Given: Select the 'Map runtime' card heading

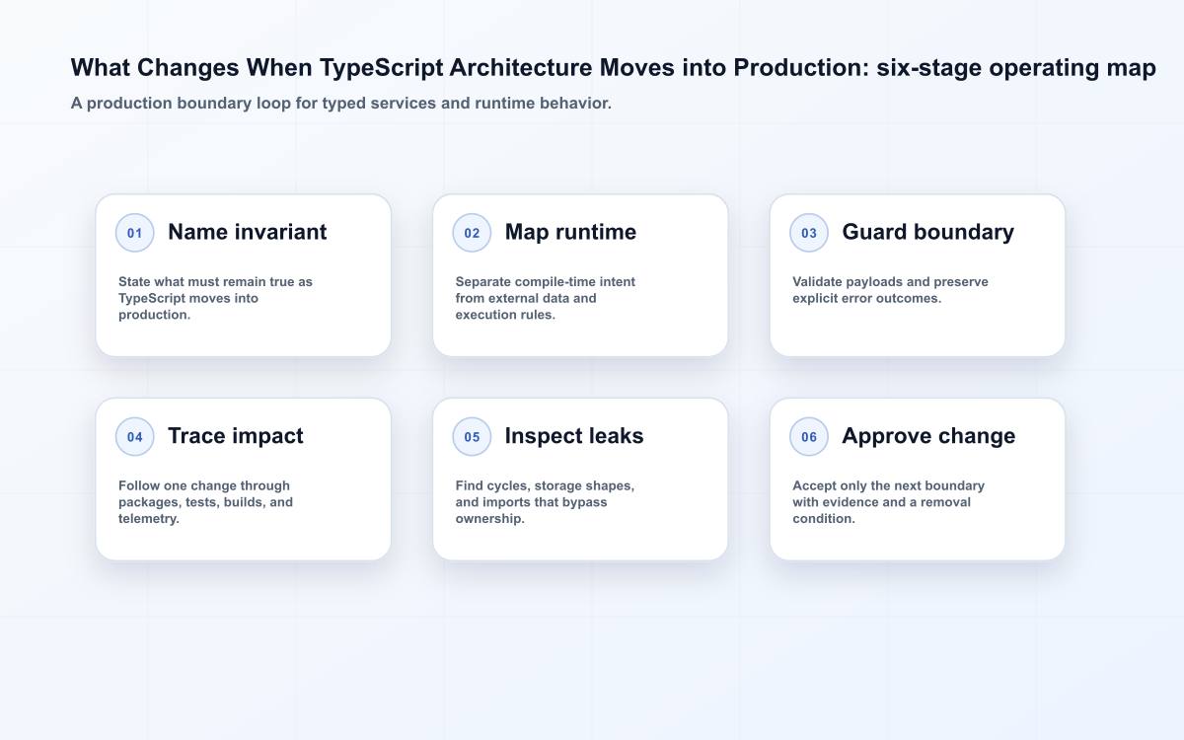Looking at the screenshot, I should coord(570,232).
